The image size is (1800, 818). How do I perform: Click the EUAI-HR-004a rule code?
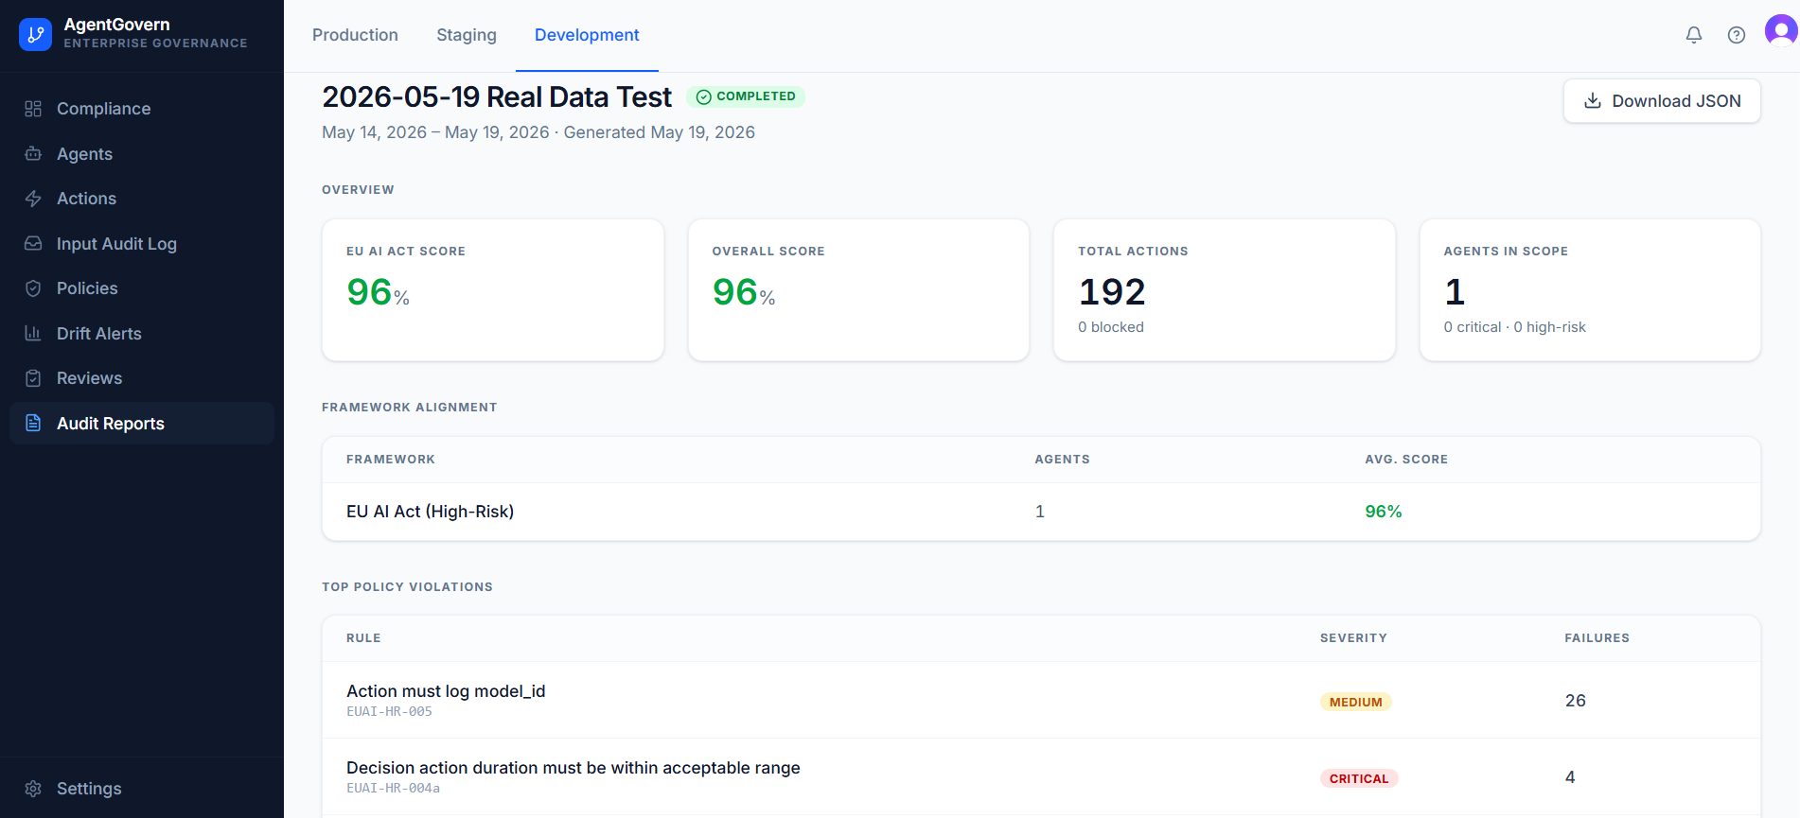393,789
